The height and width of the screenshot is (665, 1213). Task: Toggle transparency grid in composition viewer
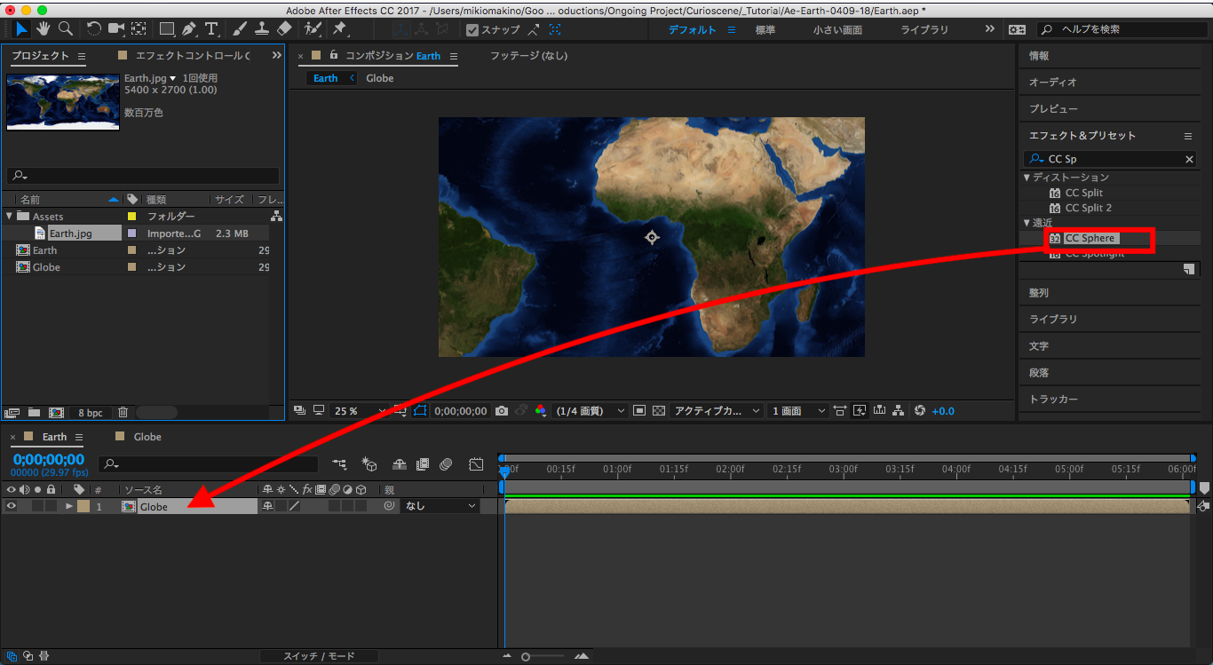658,411
